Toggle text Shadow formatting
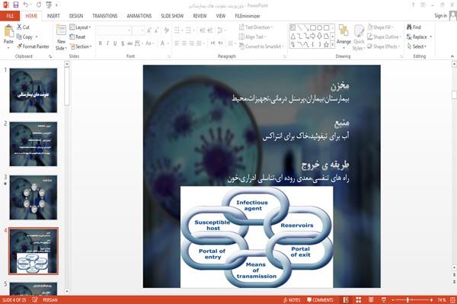Image resolution: width=457 pixels, height=304 pixels. click(x=123, y=43)
